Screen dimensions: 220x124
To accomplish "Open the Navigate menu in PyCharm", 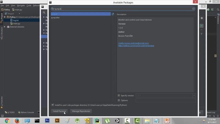I will [x=21, y=6].
